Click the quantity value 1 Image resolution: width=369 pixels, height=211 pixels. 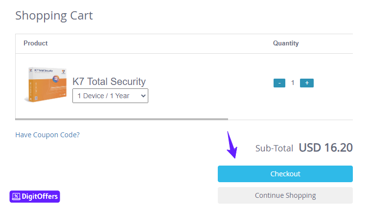coord(293,83)
